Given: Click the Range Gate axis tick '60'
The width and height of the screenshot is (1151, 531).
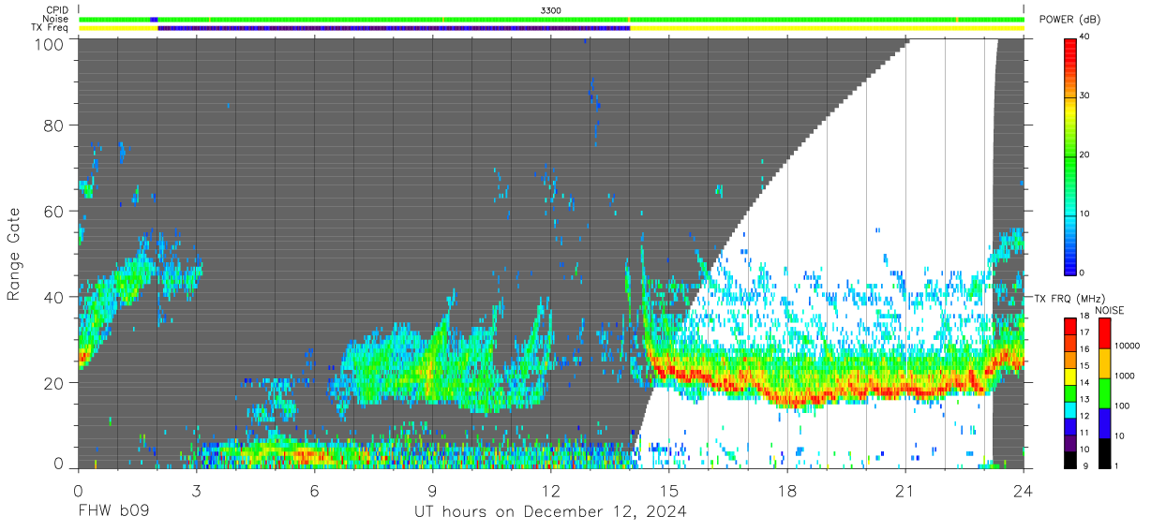Looking at the screenshot, I should 55,211.
